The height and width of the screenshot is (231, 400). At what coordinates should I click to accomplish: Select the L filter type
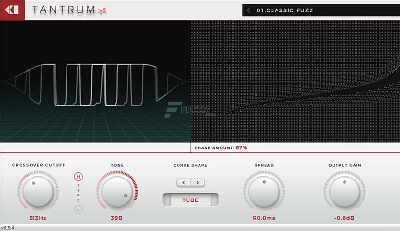[78, 209]
